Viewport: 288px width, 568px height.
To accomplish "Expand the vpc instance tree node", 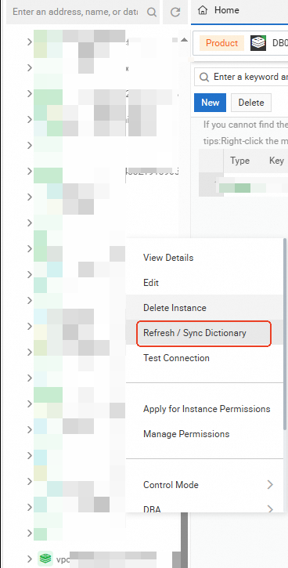I will [30, 559].
